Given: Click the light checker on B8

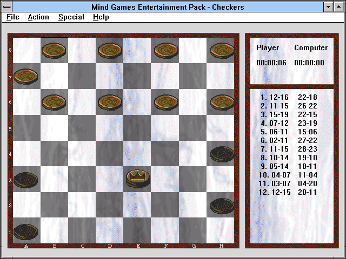Looking at the screenshot, I should [54, 50].
